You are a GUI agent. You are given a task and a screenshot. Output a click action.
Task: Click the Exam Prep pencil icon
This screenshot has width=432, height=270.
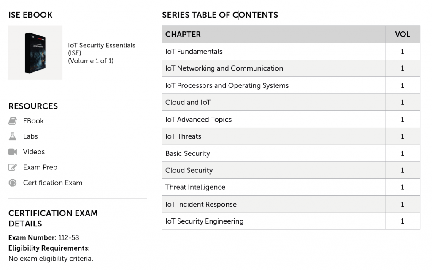coord(13,167)
